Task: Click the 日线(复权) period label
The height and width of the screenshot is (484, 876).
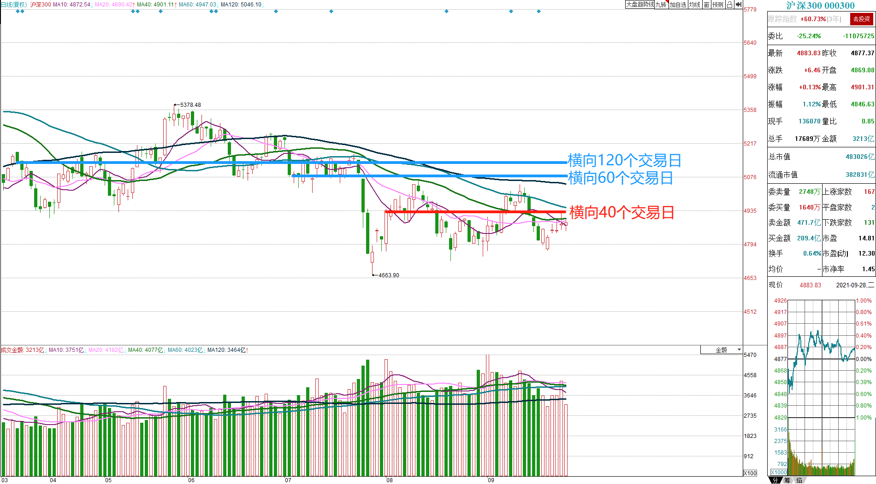Action: (14, 5)
